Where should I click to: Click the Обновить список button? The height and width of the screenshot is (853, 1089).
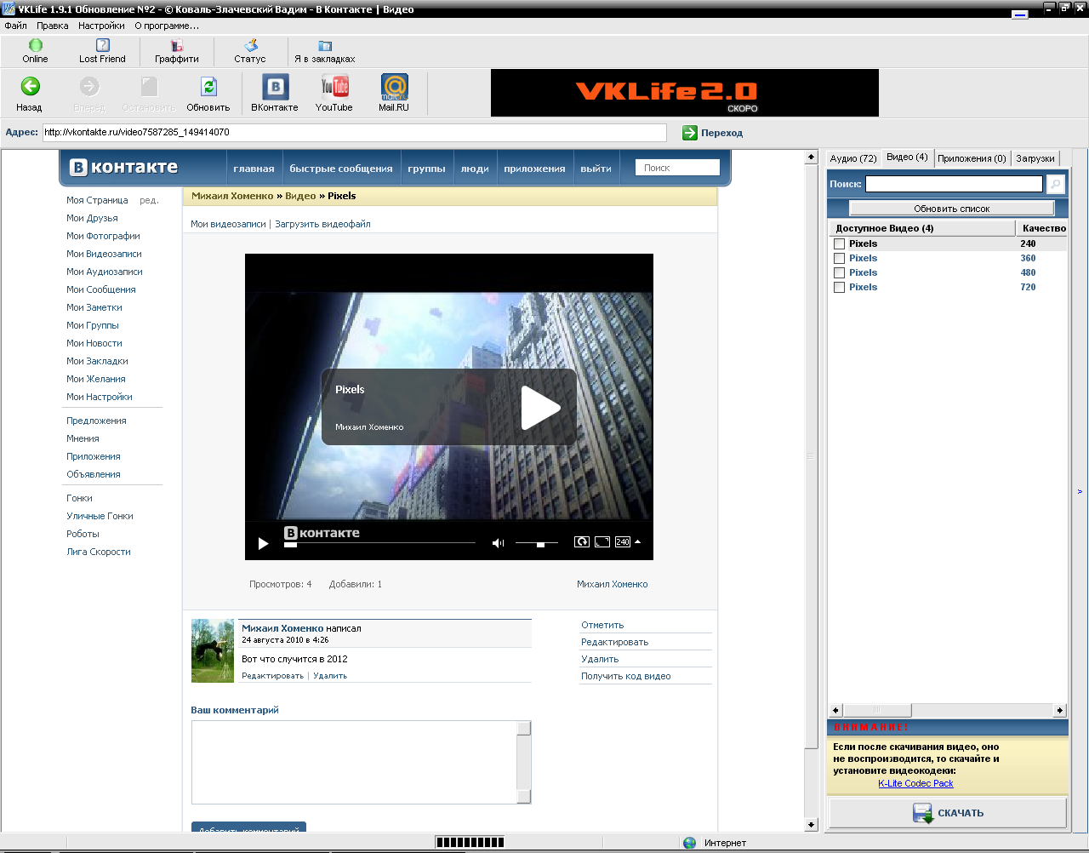pyautogui.click(x=952, y=209)
